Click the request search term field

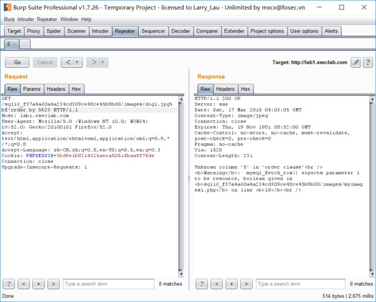(x=109, y=284)
